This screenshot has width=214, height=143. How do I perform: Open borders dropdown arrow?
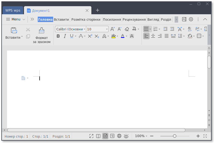point(203,36)
